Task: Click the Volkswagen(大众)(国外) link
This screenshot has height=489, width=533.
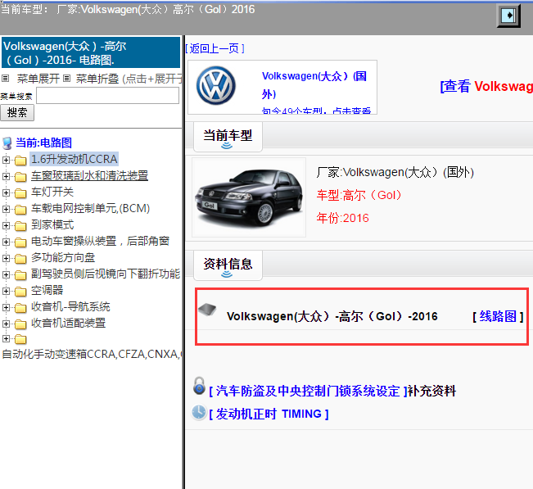Action: click(x=314, y=85)
